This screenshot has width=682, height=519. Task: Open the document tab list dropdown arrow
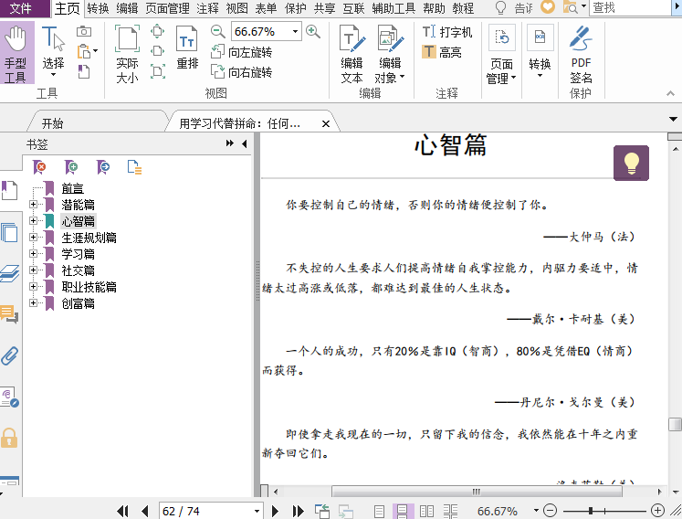673,119
